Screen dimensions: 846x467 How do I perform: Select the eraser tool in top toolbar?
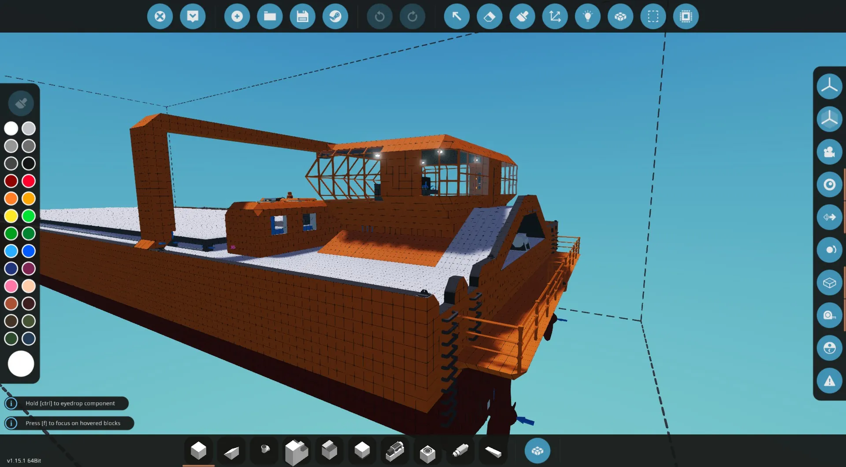point(490,17)
